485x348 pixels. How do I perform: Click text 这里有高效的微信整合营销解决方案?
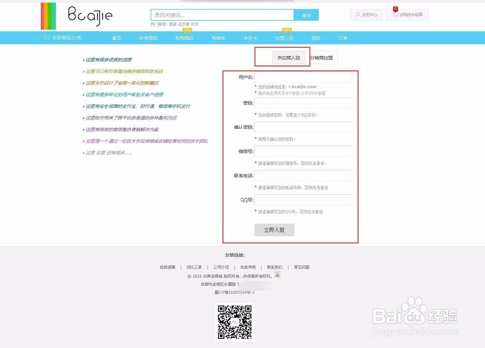pos(122,129)
